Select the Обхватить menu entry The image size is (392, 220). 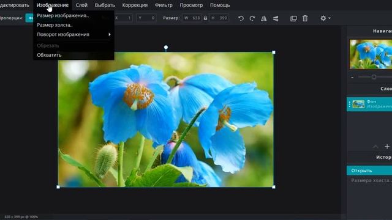click(x=49, y=55)
